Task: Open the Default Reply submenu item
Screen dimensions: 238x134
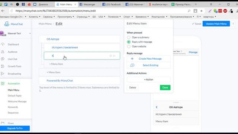Action: coord(15,96)
